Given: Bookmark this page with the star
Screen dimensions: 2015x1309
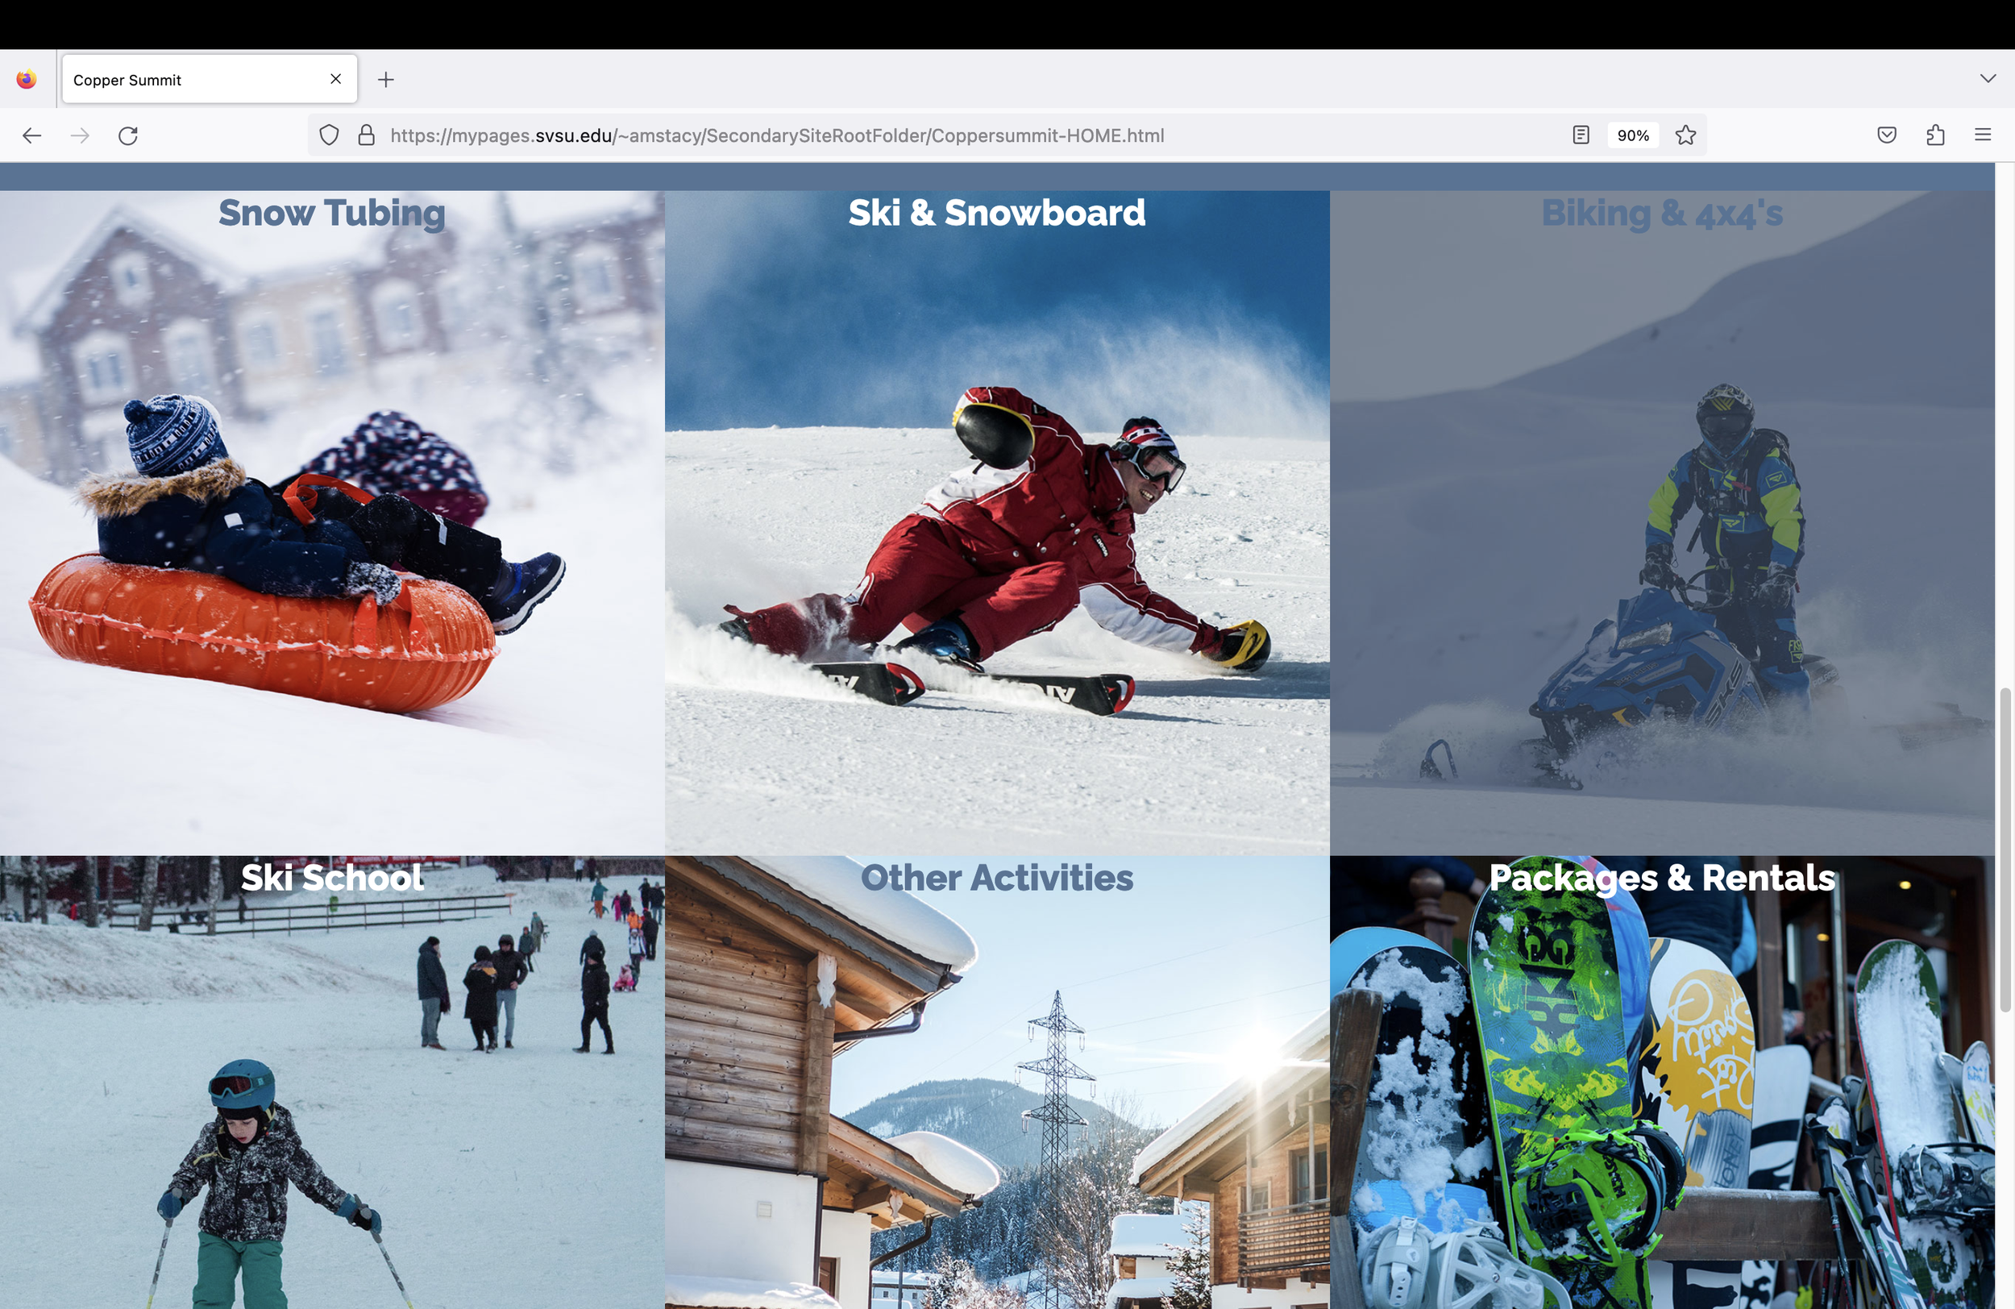Looking at the screenshot, I should (1685, 135).
